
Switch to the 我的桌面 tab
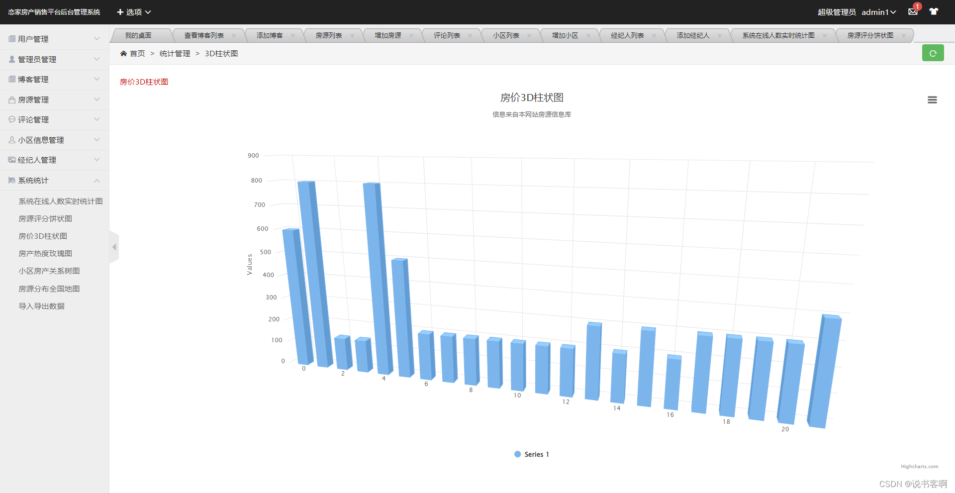(x=138, y=35)
